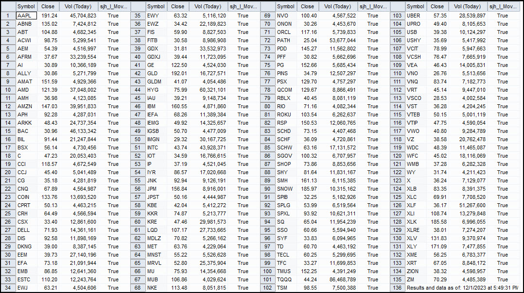Click the PATH volume 53,677,044
Viewport: 524px width, 293px height.
coord(338,40)
